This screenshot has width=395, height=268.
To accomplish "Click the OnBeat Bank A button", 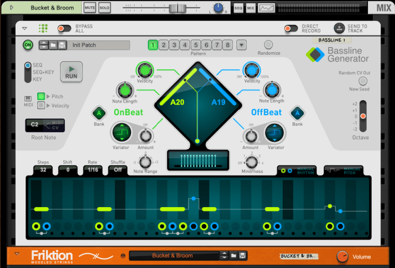I will 99,112.
